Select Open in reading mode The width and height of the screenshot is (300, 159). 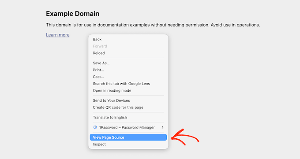pos(128,91)
